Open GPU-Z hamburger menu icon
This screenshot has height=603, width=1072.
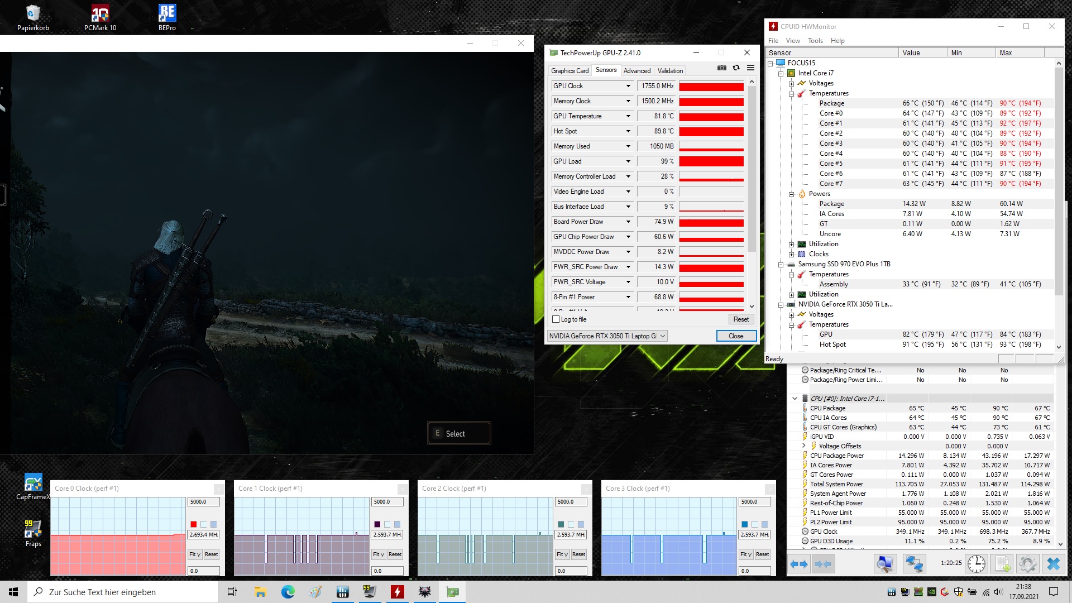[x=751, y=68]
